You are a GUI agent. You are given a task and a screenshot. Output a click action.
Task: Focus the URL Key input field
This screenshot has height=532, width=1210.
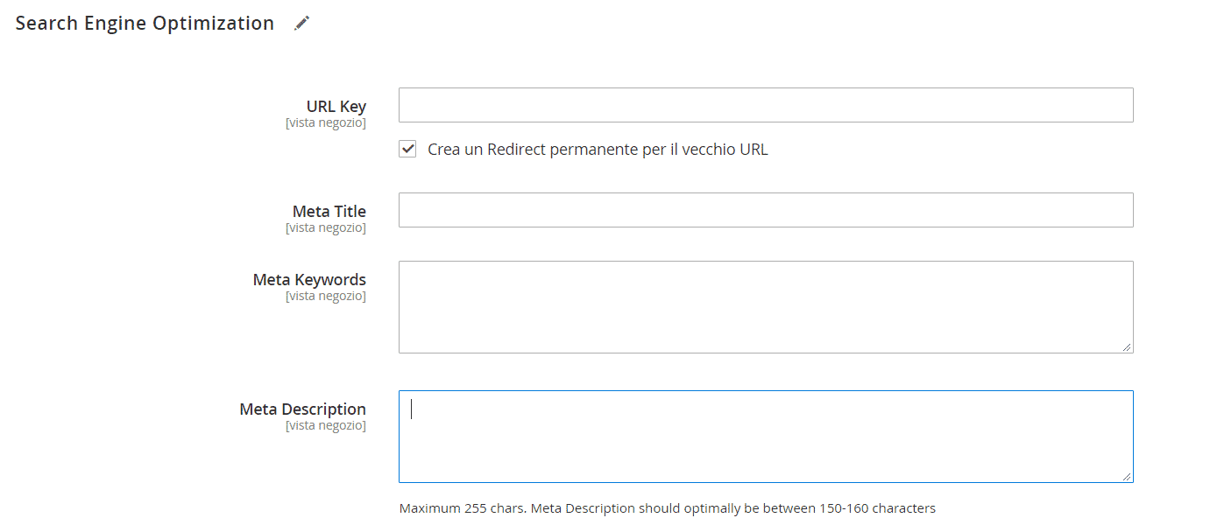point(766,105)
